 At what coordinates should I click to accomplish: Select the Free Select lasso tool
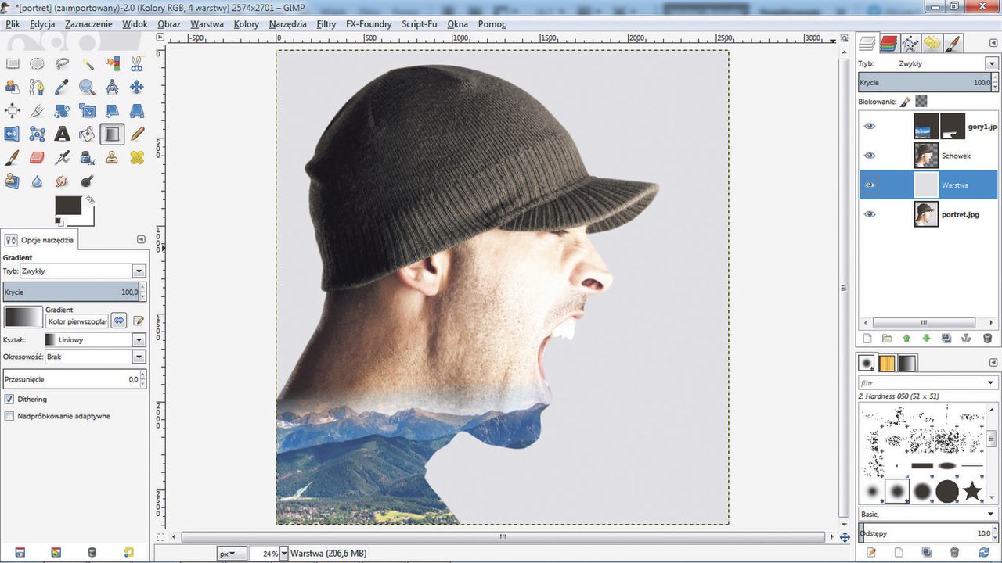(62, 63)
